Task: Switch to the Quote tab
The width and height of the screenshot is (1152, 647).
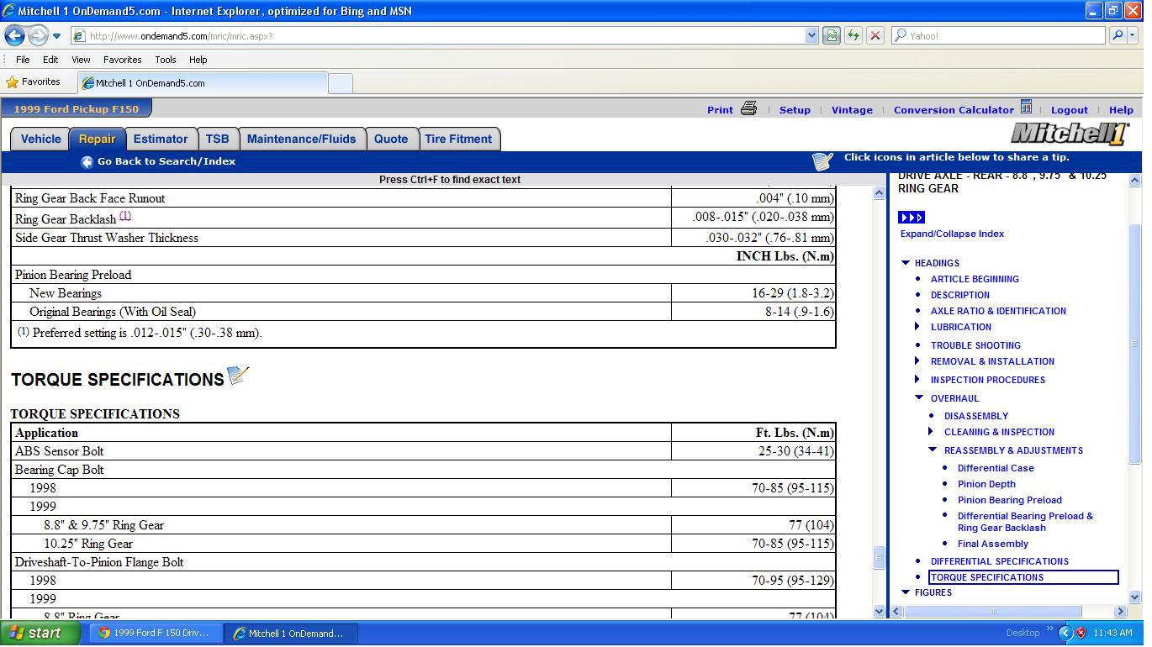Action: click(x=391, y=139)
